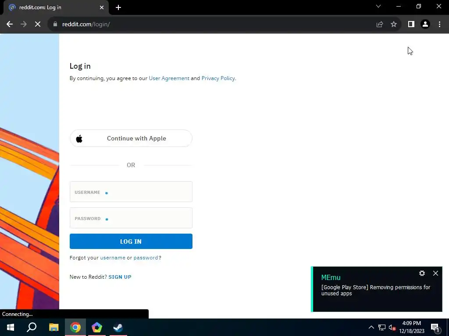Click the muted volume tray icon
Image resolution: width=449 pixels, height=336 pixels.
pyautogui.click(x=392, y=327)
